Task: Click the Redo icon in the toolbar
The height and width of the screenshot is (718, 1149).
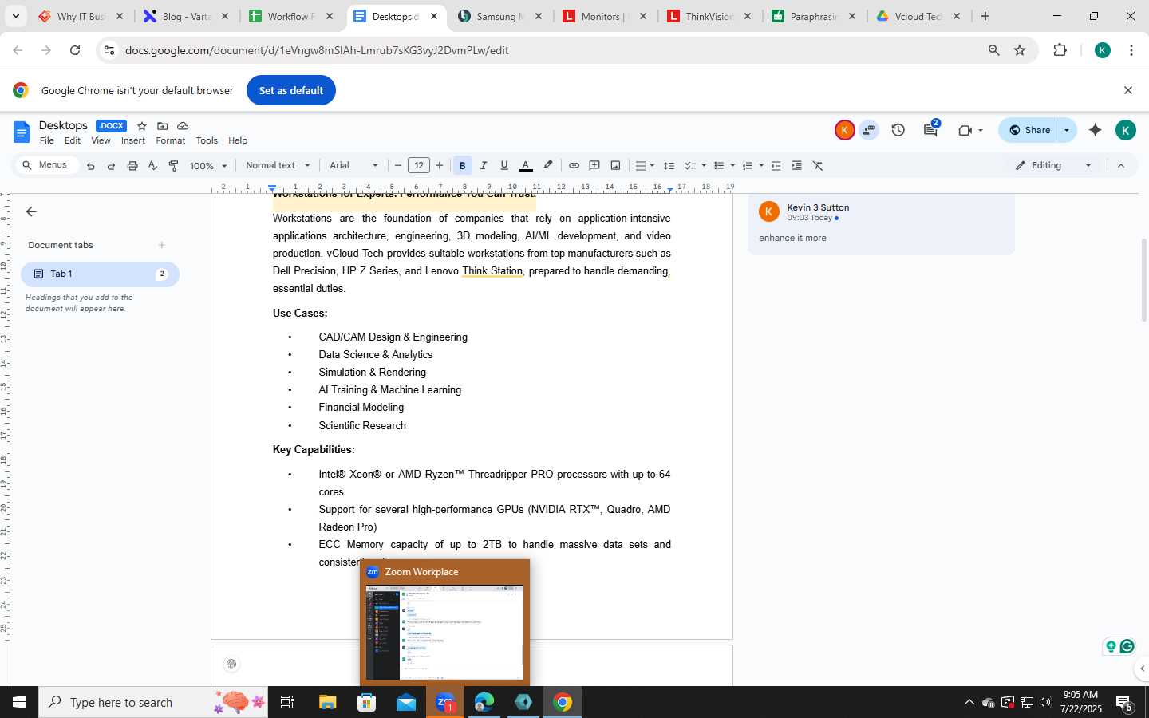Action: point(111,166)
